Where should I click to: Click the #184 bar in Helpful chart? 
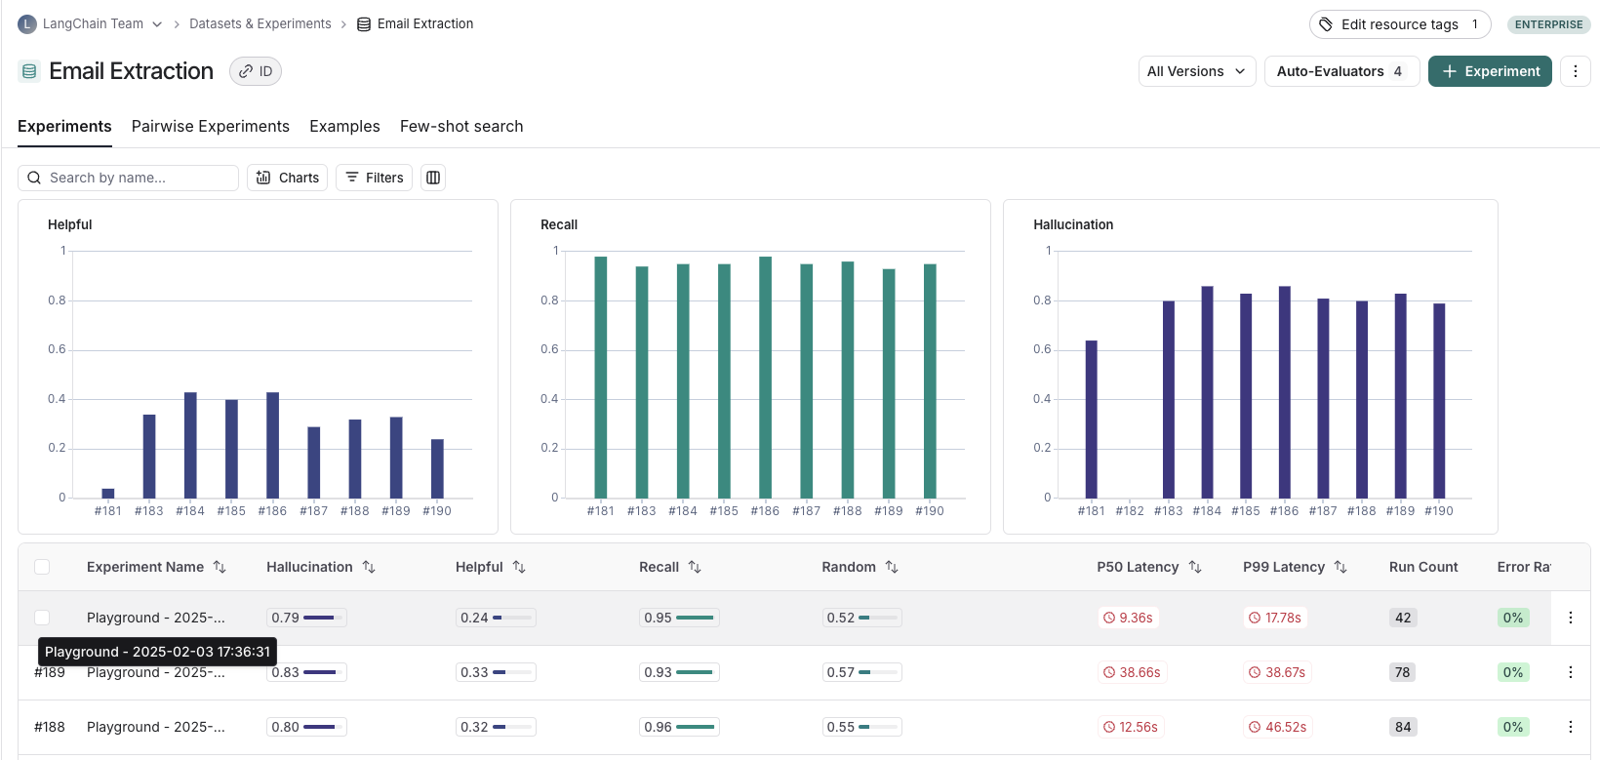(190, 445)
